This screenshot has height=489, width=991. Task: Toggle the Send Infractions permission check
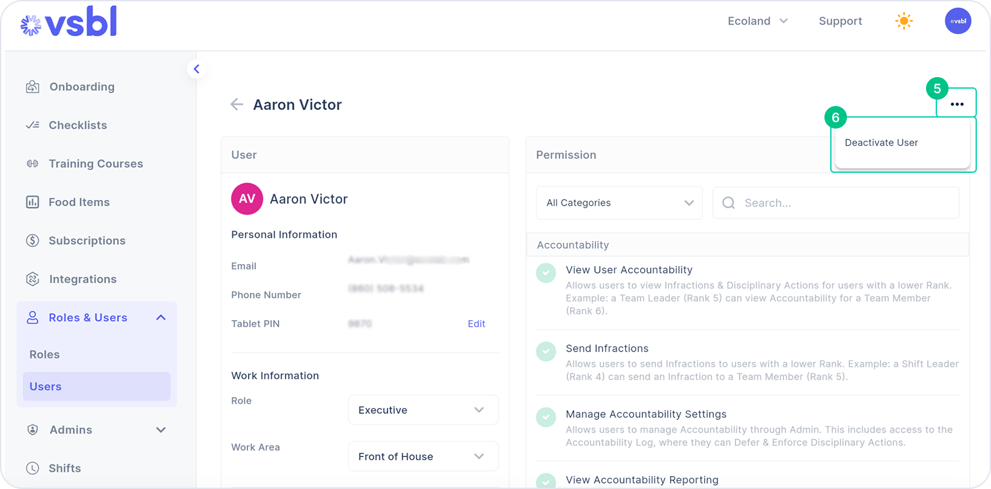(x=546, y=351)
